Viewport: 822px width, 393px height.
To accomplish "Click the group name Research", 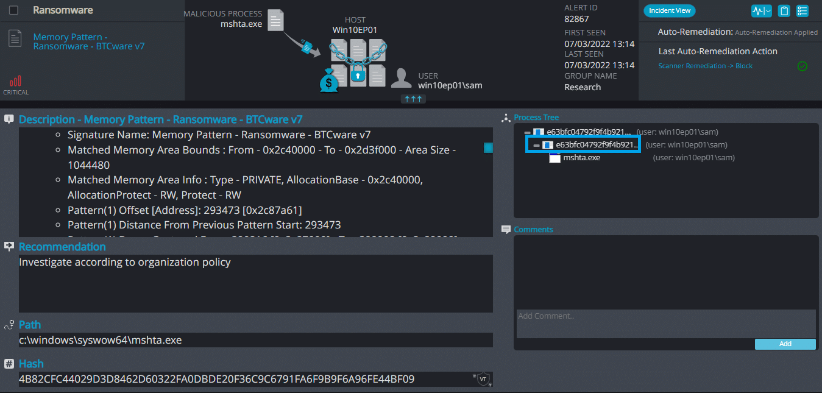I will 583,87.
